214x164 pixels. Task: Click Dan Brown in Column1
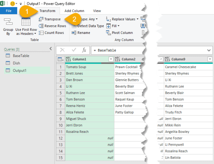(x=90, y=80)
